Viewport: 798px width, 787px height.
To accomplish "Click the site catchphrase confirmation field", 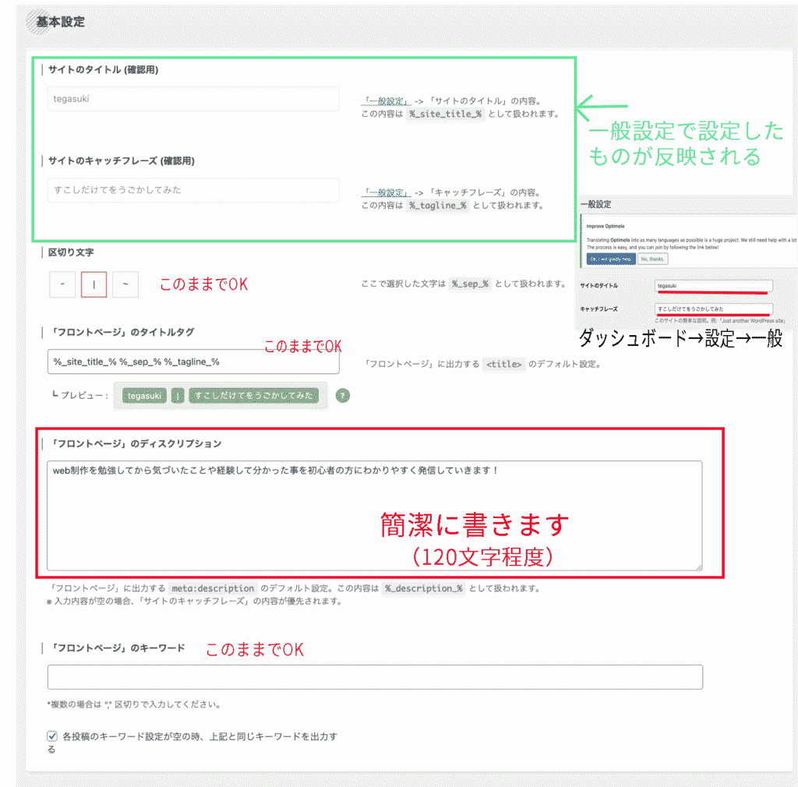I will coord(193,190).
